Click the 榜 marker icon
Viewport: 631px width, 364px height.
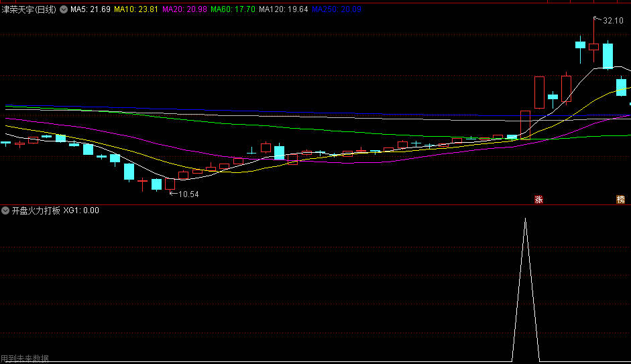coord(620,200)
